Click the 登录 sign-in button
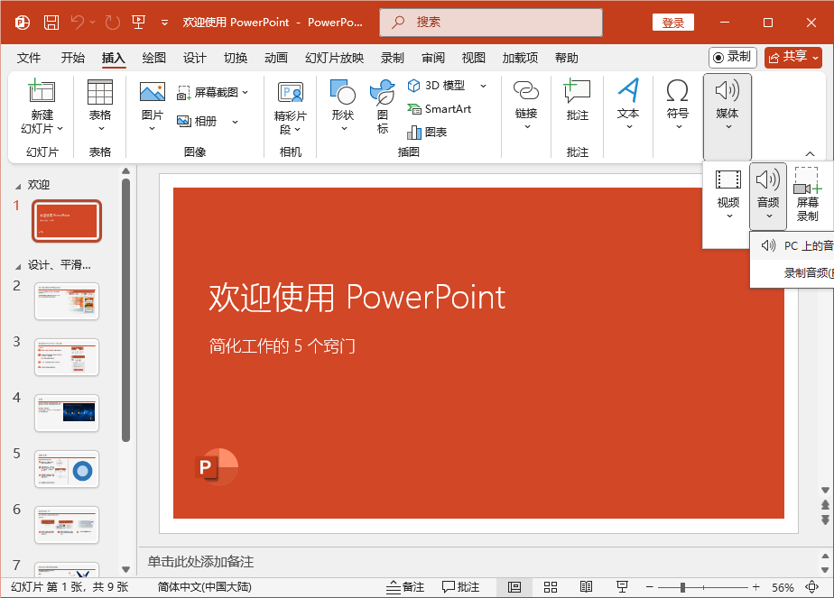Screen dimensions: 834x598 click(x=673, y=22)
